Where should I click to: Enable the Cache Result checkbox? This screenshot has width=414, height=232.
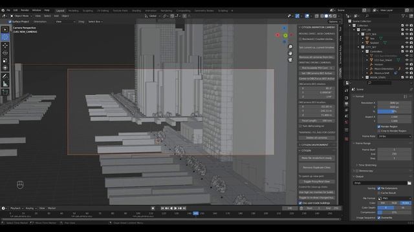[379, 193]
